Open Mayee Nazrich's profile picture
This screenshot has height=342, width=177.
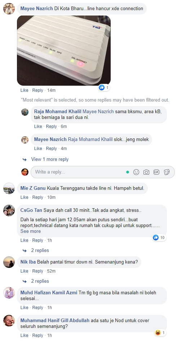point(9,9)
